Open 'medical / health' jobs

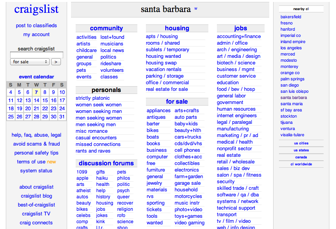coord(235,142)
